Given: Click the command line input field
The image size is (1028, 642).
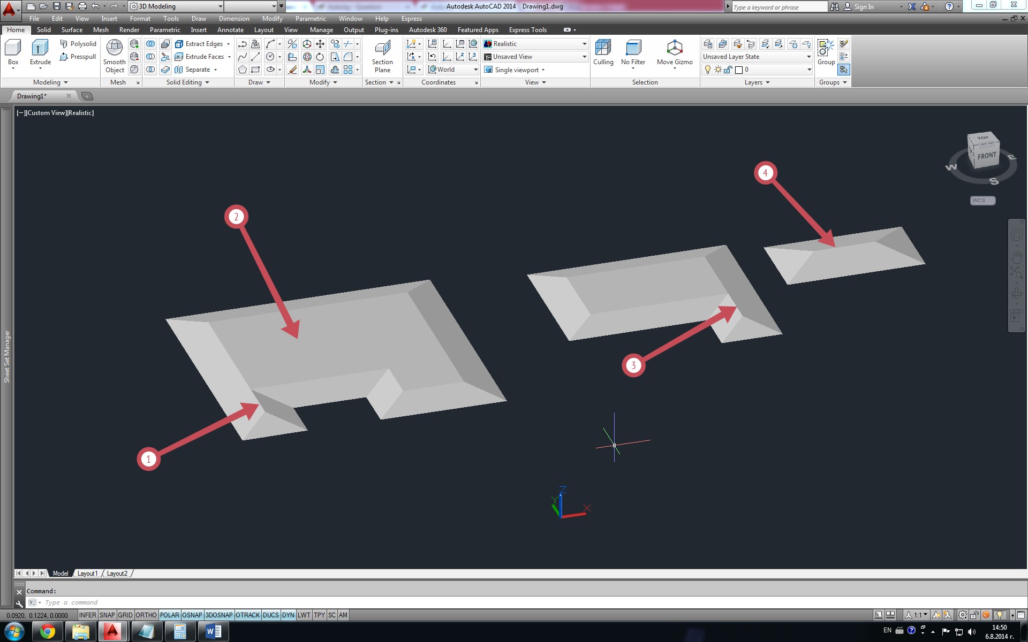Looking at the screenshot, I should click(525, 603).
